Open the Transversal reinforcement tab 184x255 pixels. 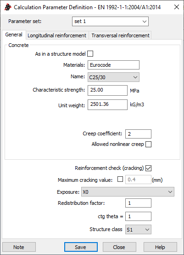pos(120,35)
